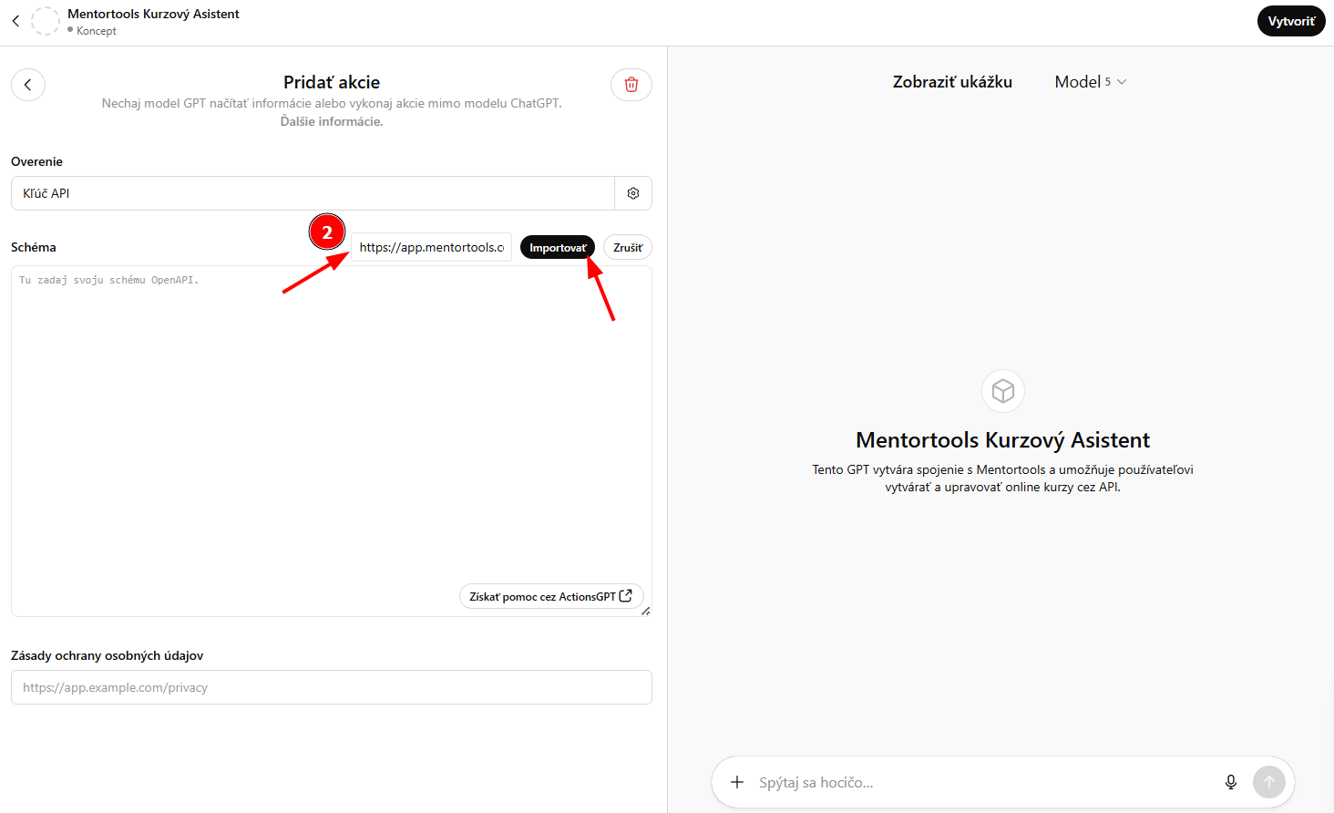Screen dimensions: 1334x813
Task: Delete the action with the red trash icon
Action: (x=631, y=85)
